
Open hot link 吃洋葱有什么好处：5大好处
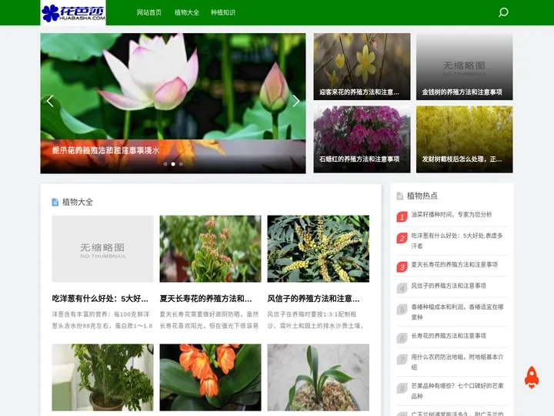tap(457, 240)
